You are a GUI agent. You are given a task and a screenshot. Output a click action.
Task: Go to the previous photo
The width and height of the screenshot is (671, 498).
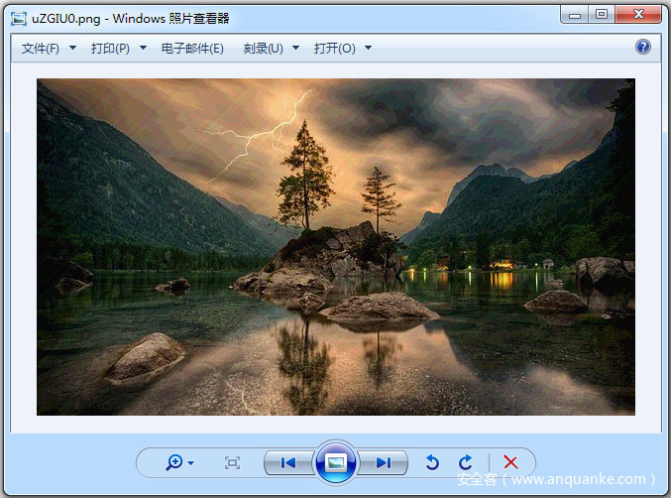click(288, 462)
